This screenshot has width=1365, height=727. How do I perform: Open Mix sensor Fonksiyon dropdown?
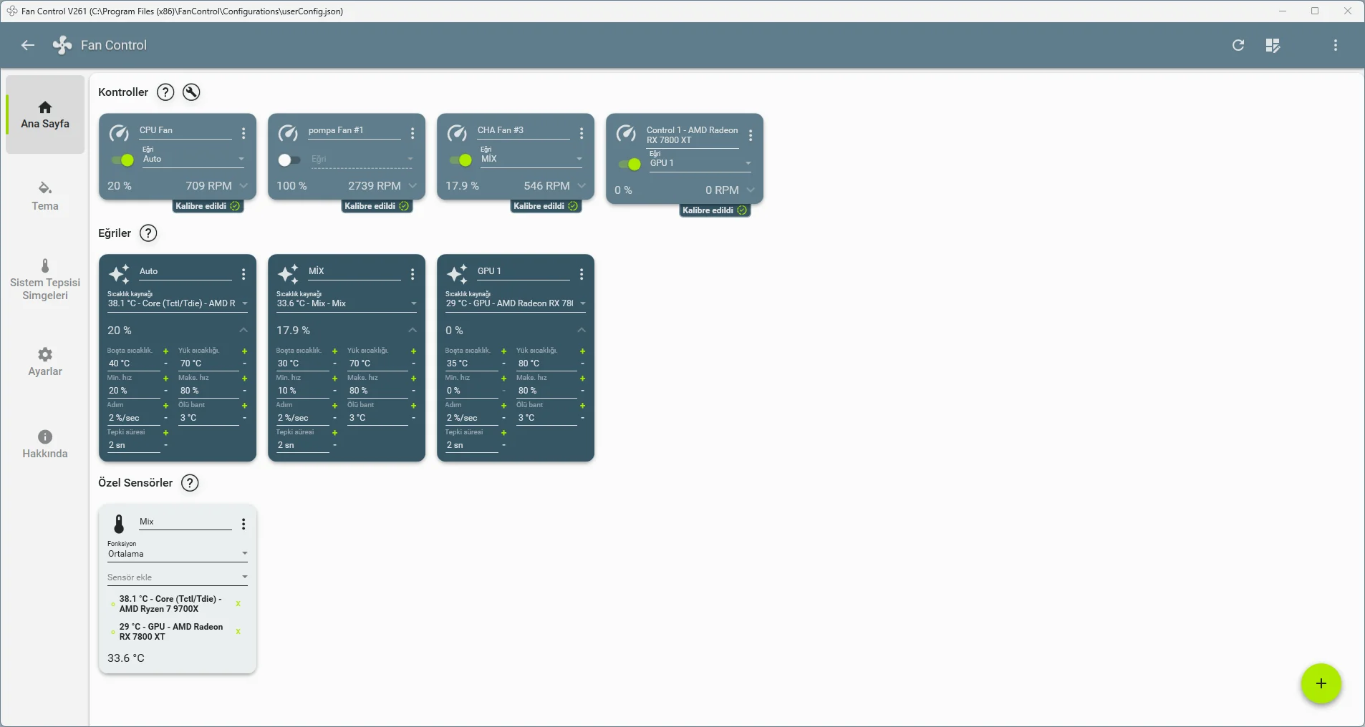(178, 554)
